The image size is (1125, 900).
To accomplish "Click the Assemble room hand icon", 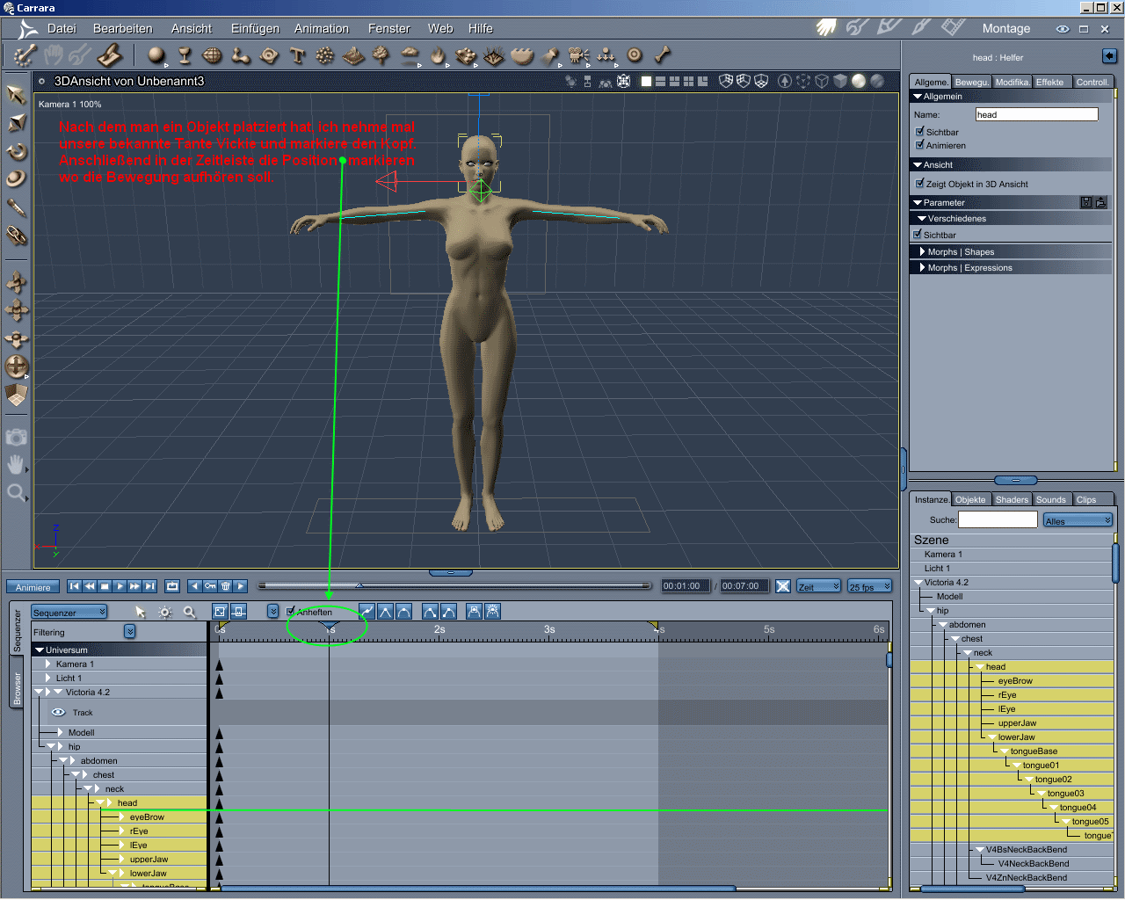I will point(825,27).
